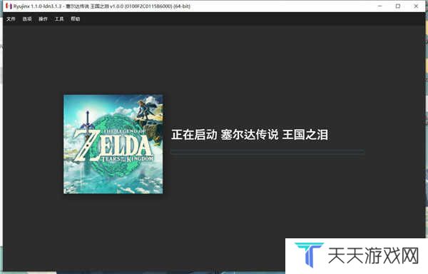Open the 文件 (File) menu
Image resolution: width=428 pixels, height=274 pixels.
[x=11, y=19]
